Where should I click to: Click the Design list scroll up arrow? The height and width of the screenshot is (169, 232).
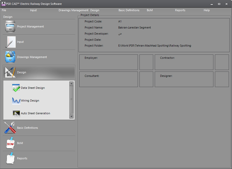[71, 84]
